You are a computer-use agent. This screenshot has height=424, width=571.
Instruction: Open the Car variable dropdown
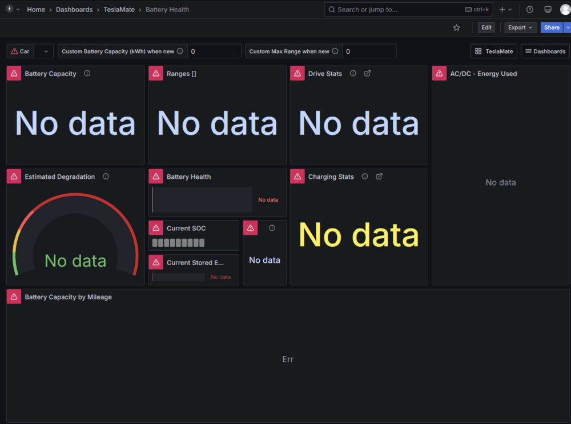[x=44, y=51]
